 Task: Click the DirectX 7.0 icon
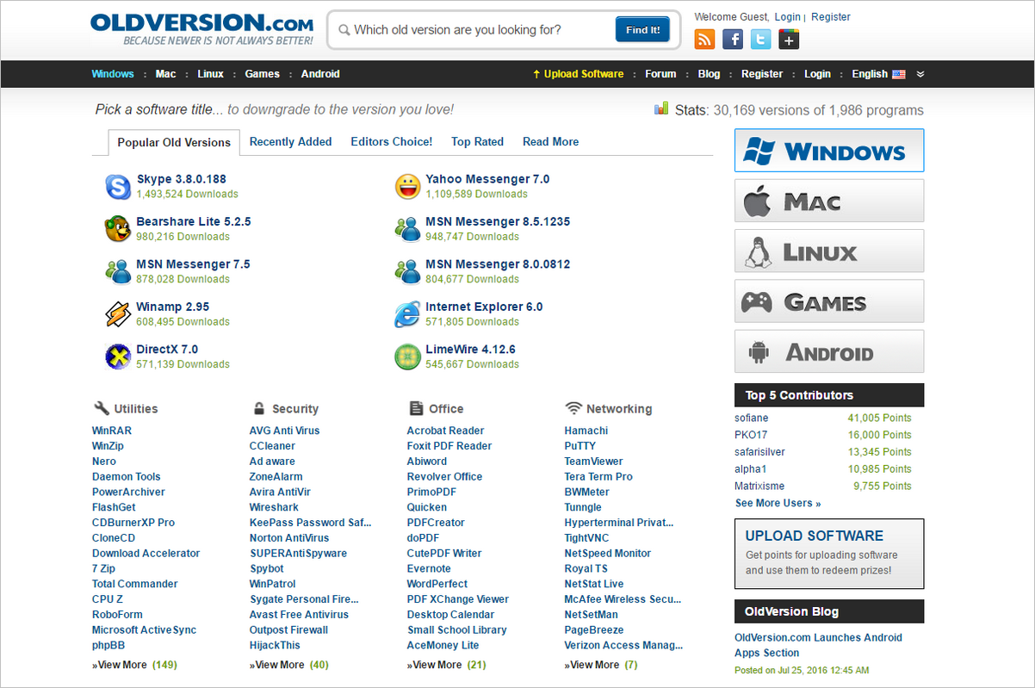click(118, 356)
